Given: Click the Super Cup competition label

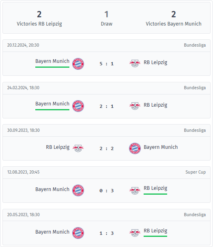Looking at the screenshot, I should tap(196, 172).
